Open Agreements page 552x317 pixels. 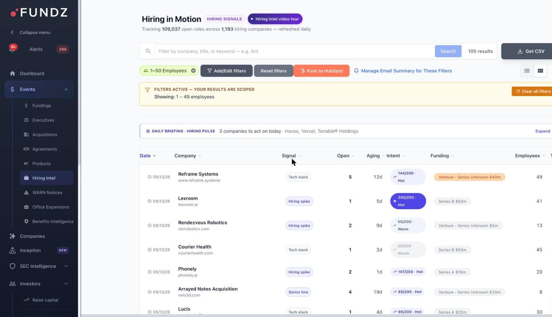pyautogui.click(x=45, y=149)
